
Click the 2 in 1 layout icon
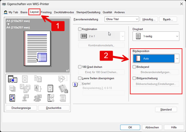[x=84, y=36]
